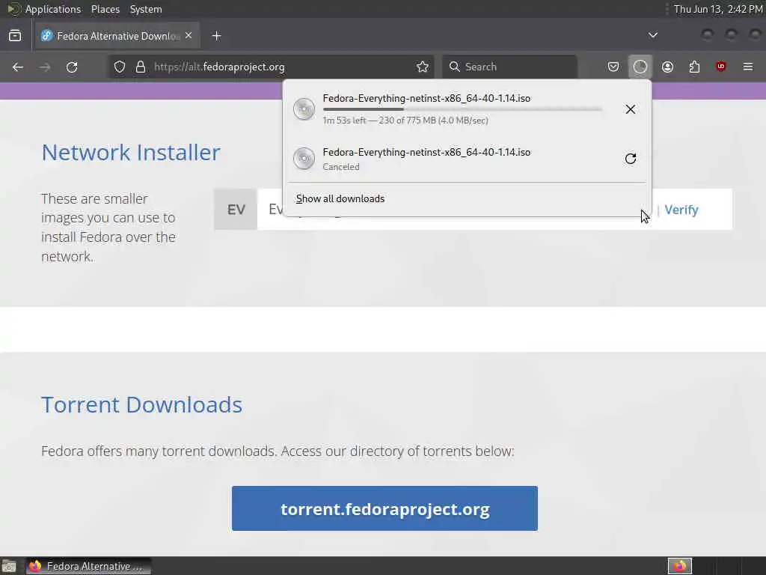Open Firefox View recent browsing icon
The width and height of the screenshot is (766, 575).
(15, 36)
